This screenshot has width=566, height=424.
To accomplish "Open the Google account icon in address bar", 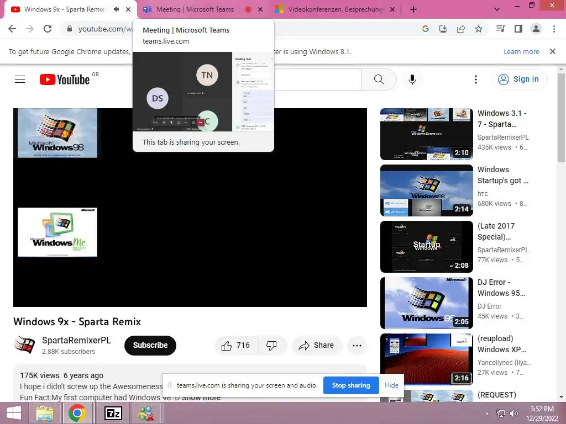I will (425, 29).
